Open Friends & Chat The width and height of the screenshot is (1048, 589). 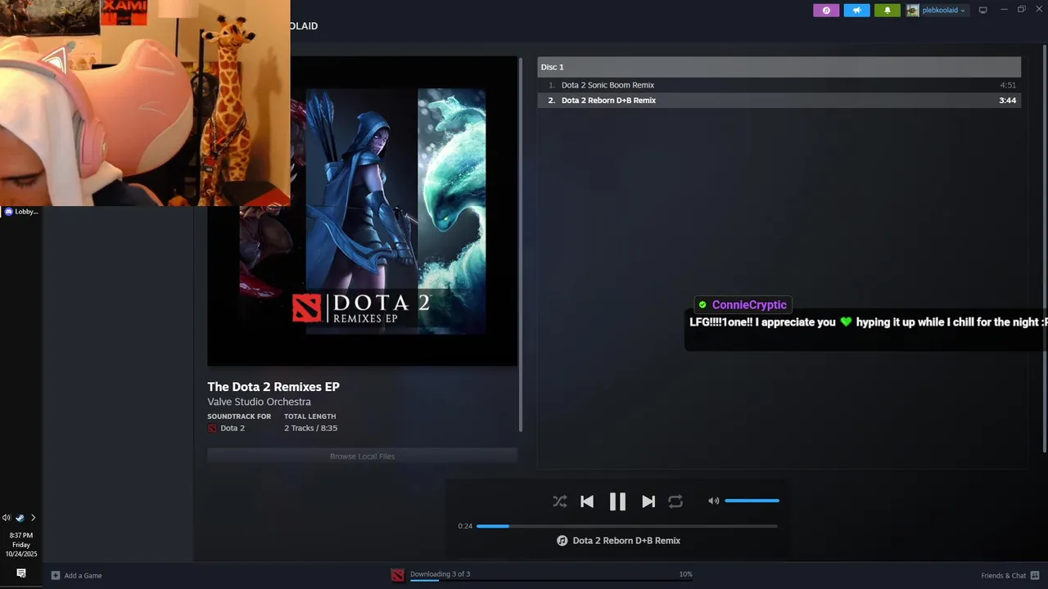click(x=1003, y=576)
